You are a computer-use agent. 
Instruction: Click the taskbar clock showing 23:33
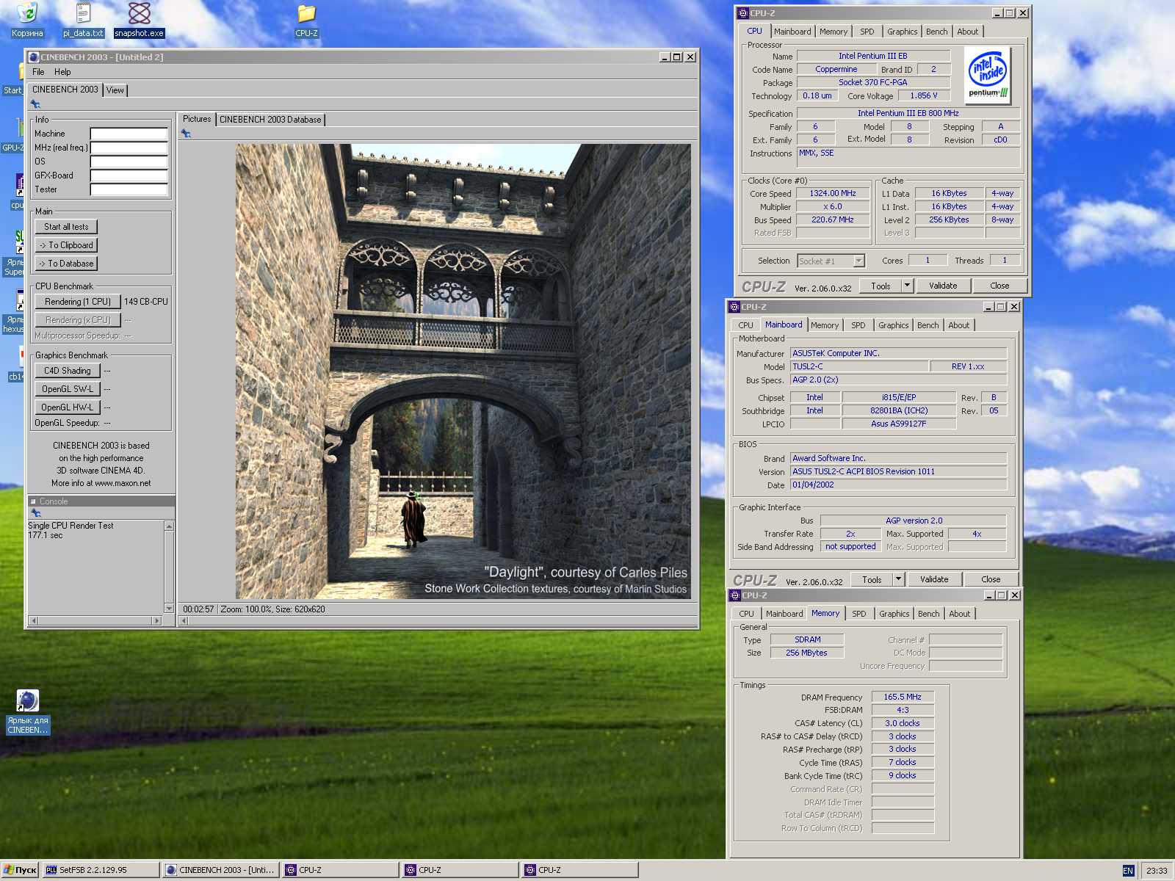(x=1157, y=871)
